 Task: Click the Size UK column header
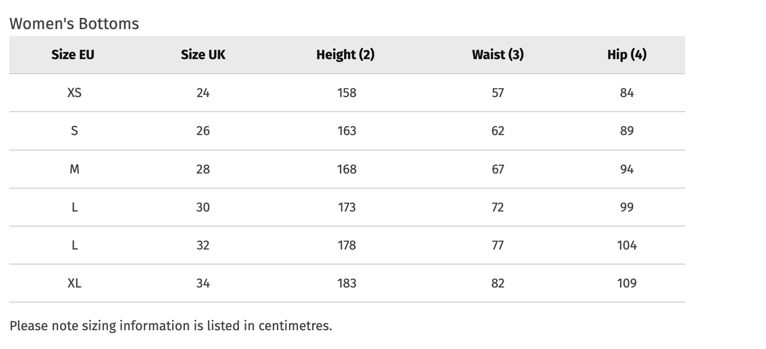coord(203,55)
